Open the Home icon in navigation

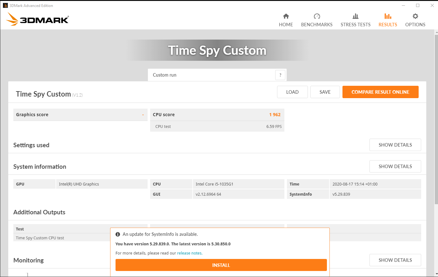(x=286, y=16)
